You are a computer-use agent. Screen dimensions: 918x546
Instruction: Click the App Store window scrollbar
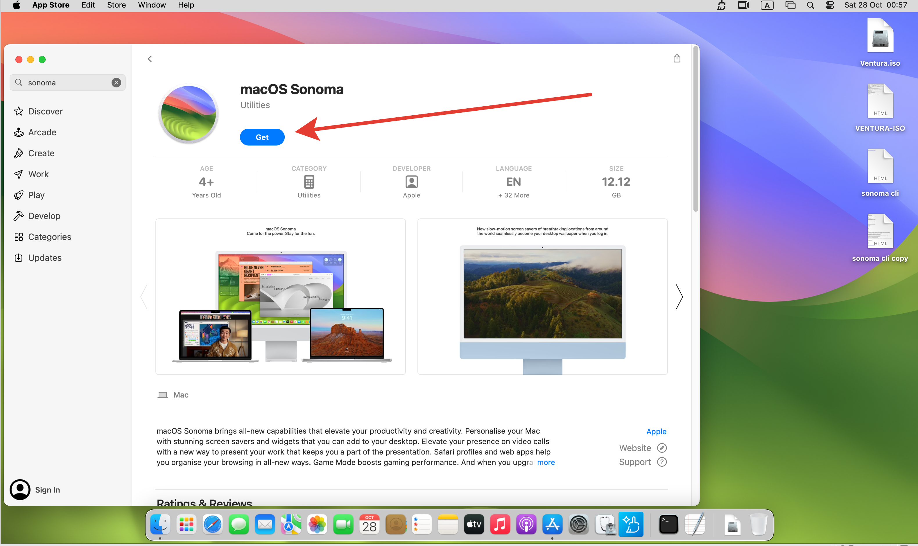[x=695, y=129]
